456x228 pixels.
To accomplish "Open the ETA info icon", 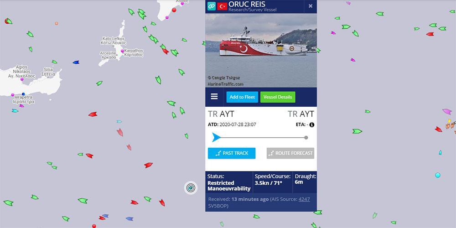I will (312, 125).
